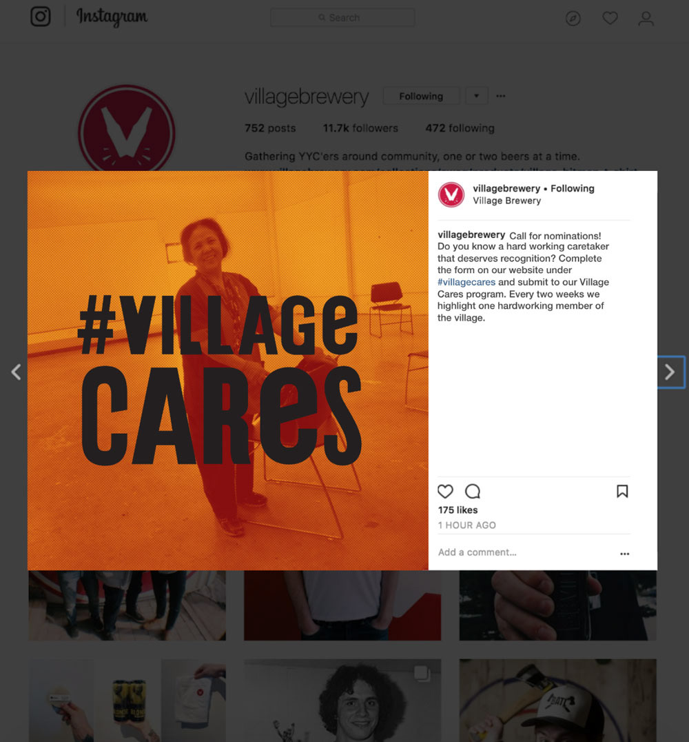The height and width of the screenshot is (742, 689).
Task: Toggle the Following button on profile
Action: pos(421,96)
